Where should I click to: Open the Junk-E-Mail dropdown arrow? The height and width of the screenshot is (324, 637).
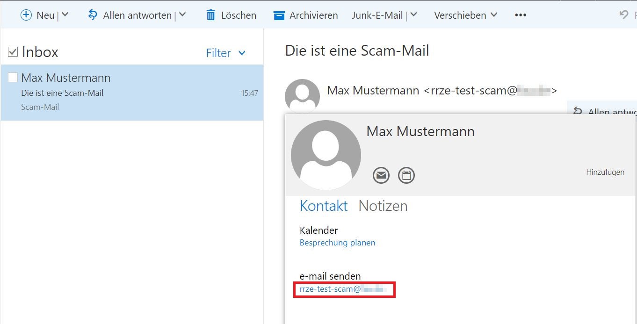tap(413, 15)
